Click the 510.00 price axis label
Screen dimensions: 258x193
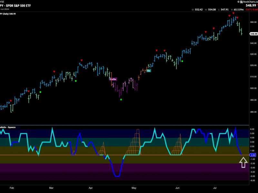(253, 77)
